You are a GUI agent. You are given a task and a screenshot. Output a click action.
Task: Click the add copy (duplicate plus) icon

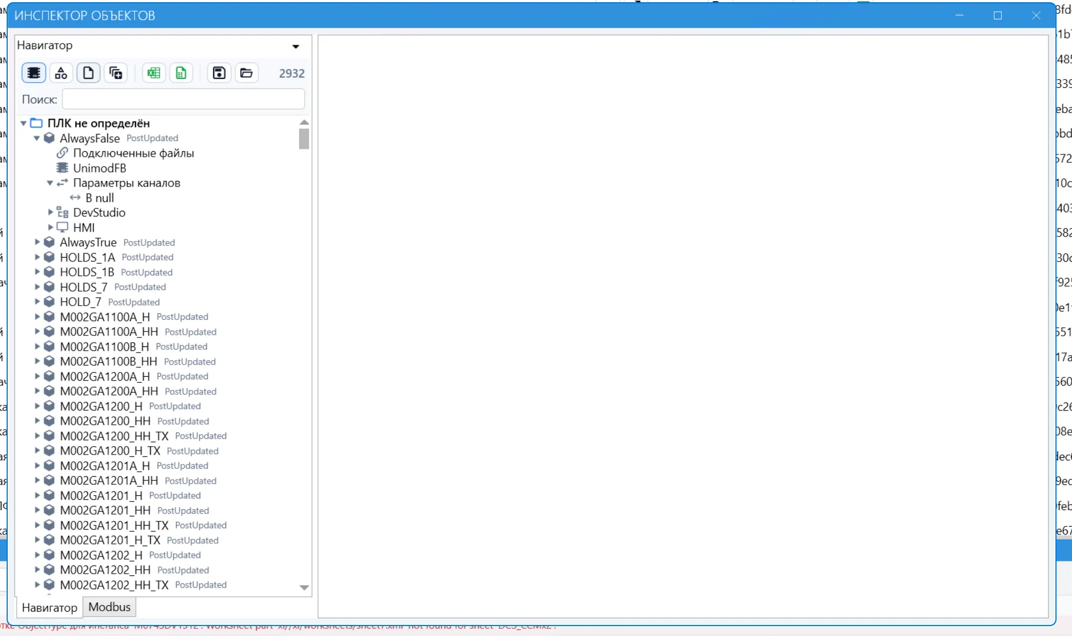coord(115,73)
